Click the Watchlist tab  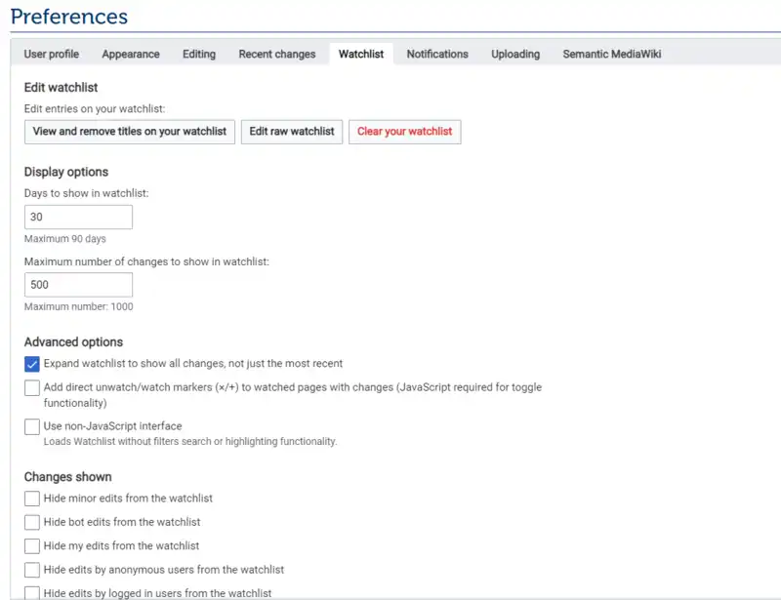[360, 54]
